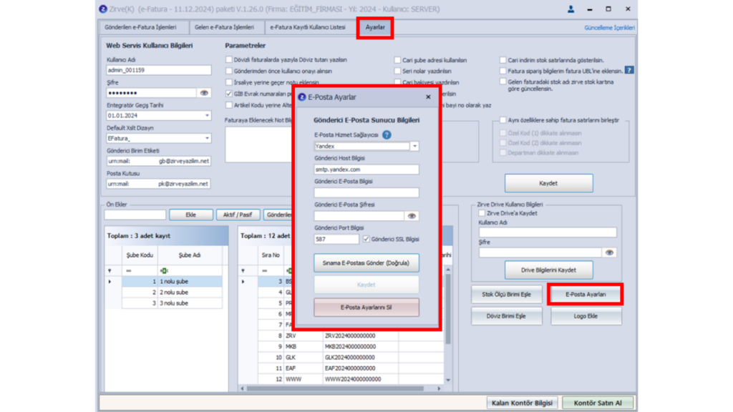Click the Ön Ekler text input field
733x412 pixels.
tap(135, 215)
